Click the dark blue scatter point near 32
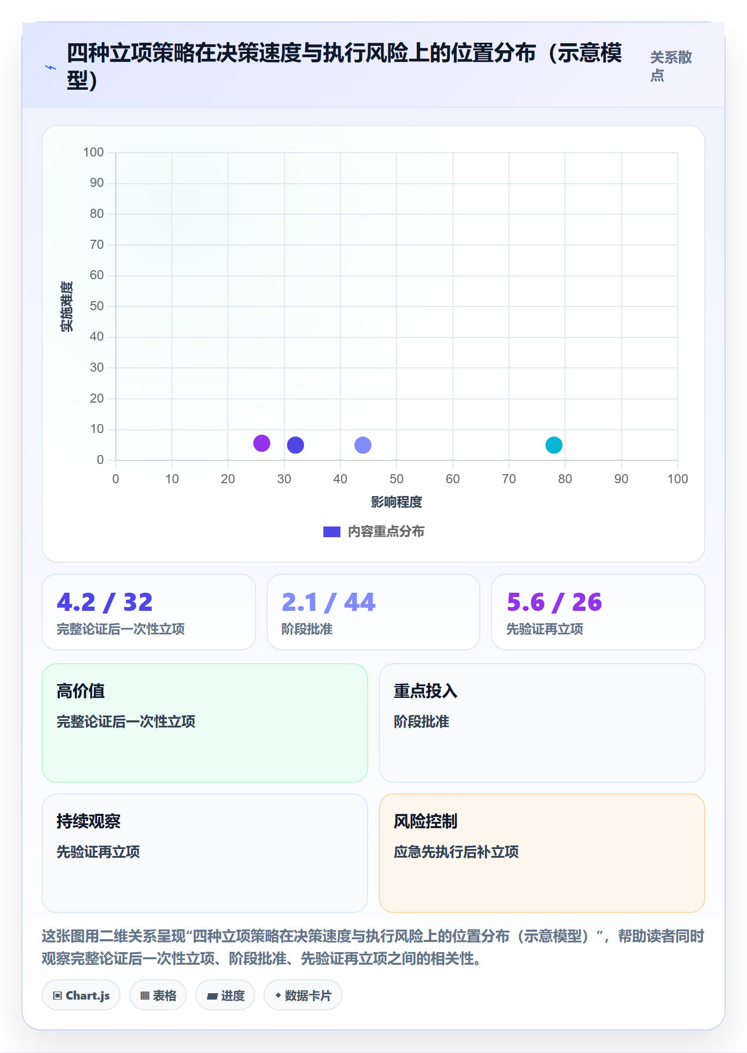747x1053 pixels. pos(296,445)
